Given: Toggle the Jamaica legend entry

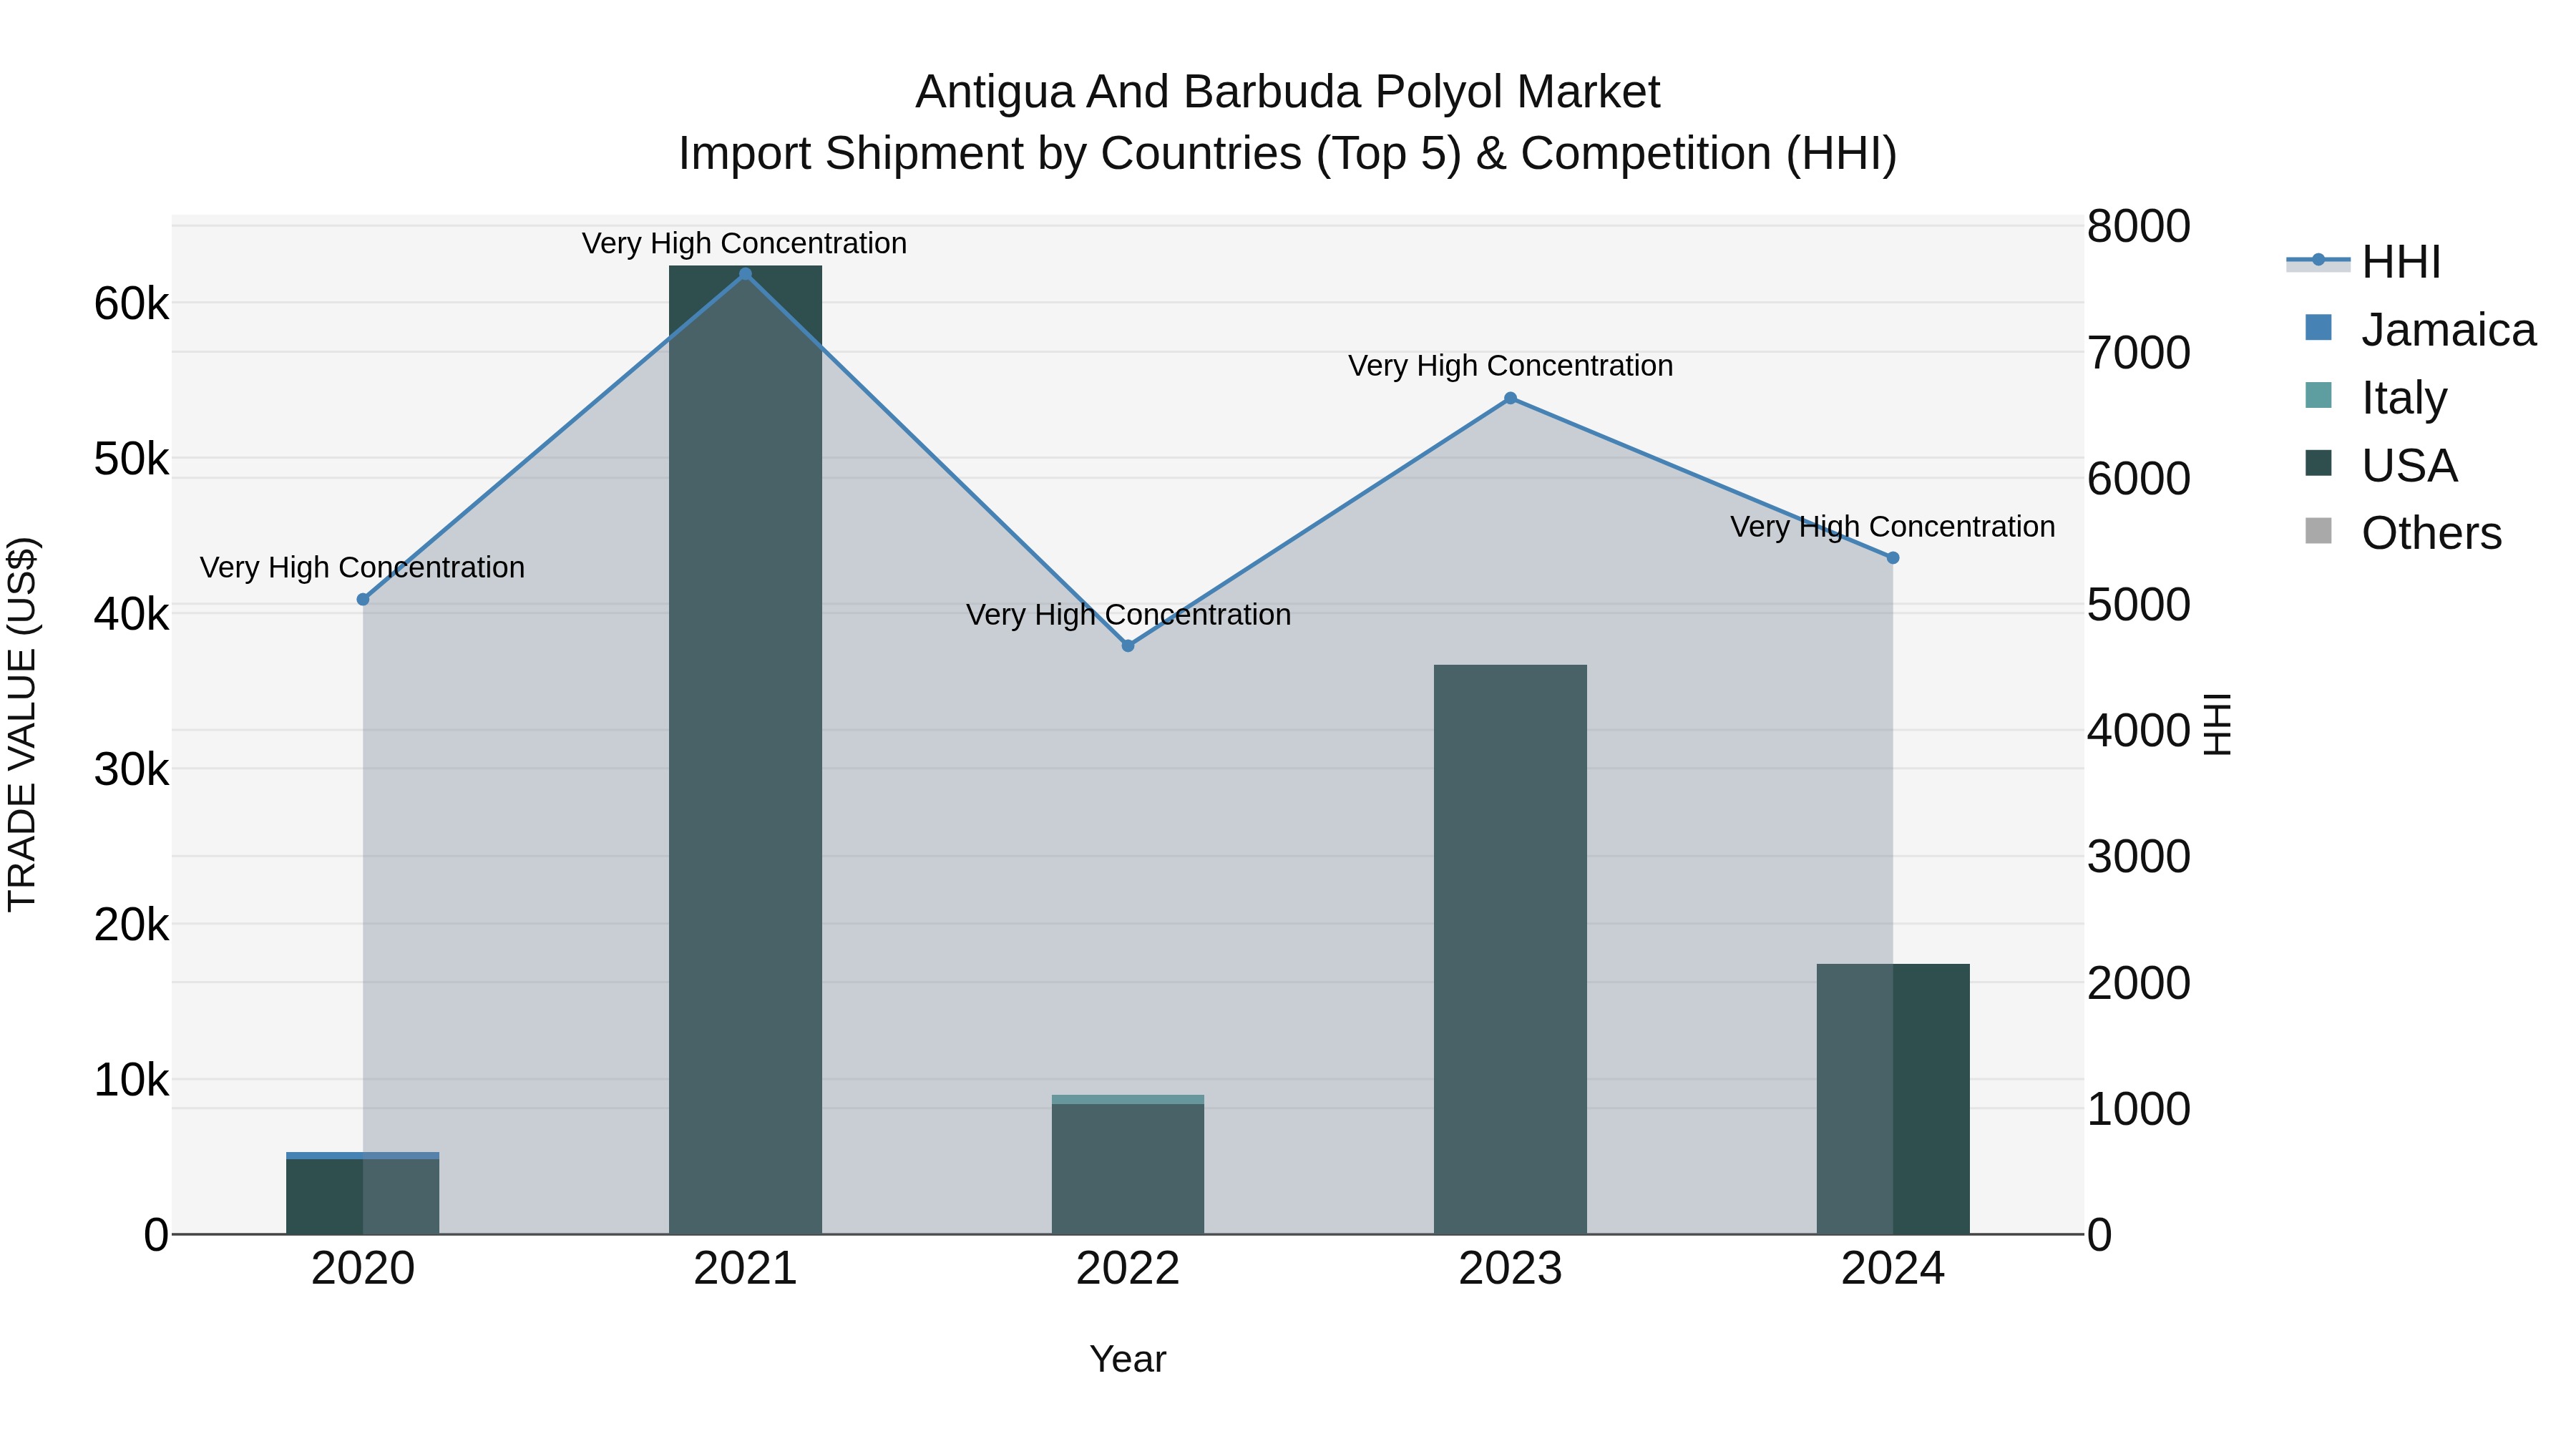Looking at the screenshot, I should (x=2420, y=330).
